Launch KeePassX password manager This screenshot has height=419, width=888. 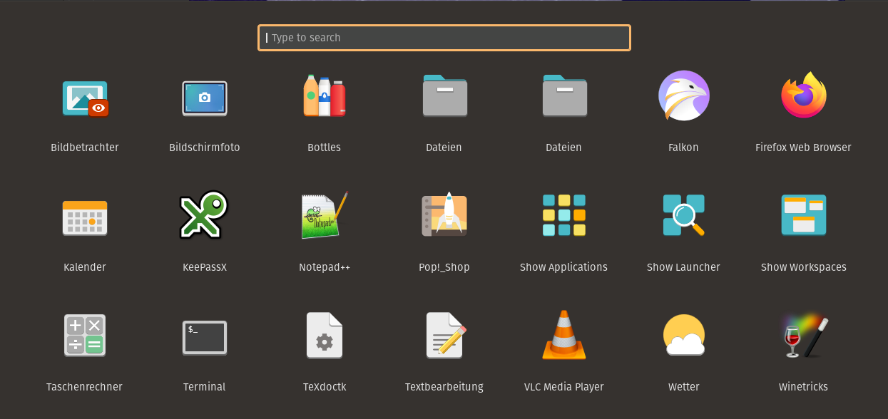(204, 215)
